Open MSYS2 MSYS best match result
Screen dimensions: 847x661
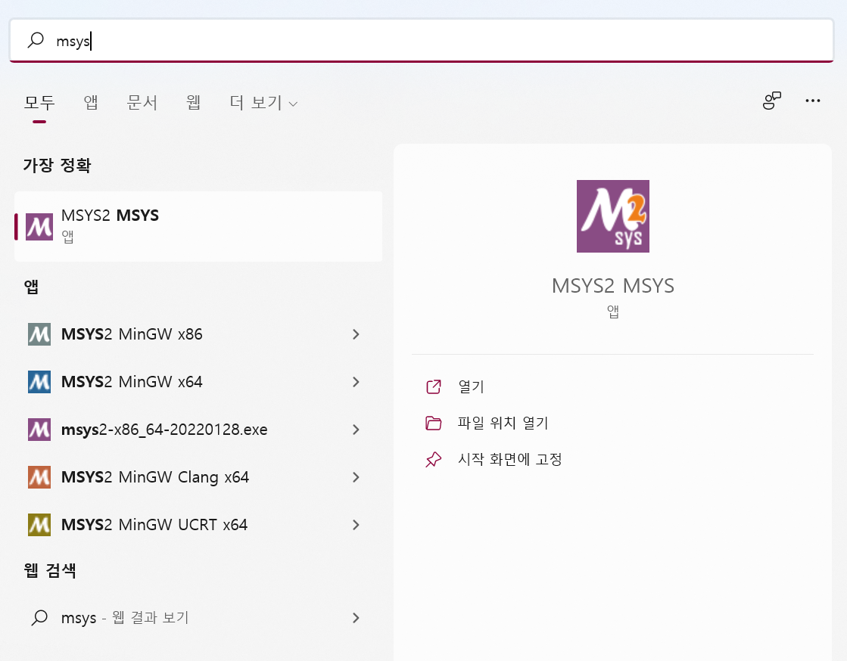point(198,227)
